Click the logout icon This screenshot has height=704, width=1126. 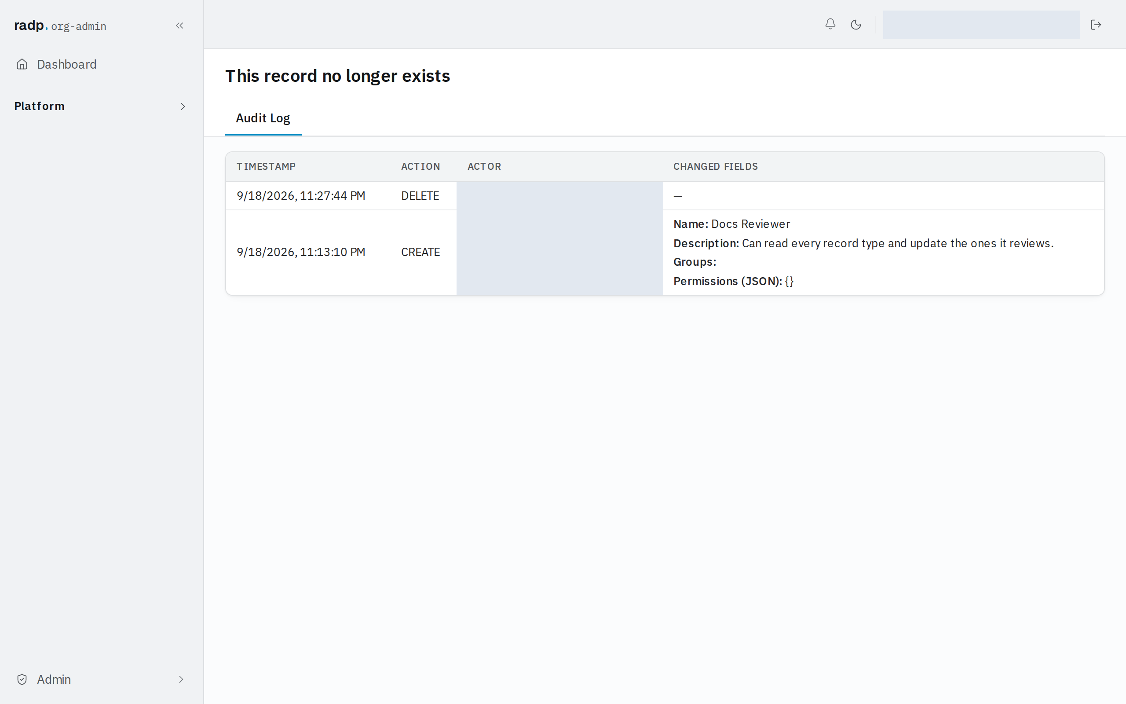(1096, 25)
